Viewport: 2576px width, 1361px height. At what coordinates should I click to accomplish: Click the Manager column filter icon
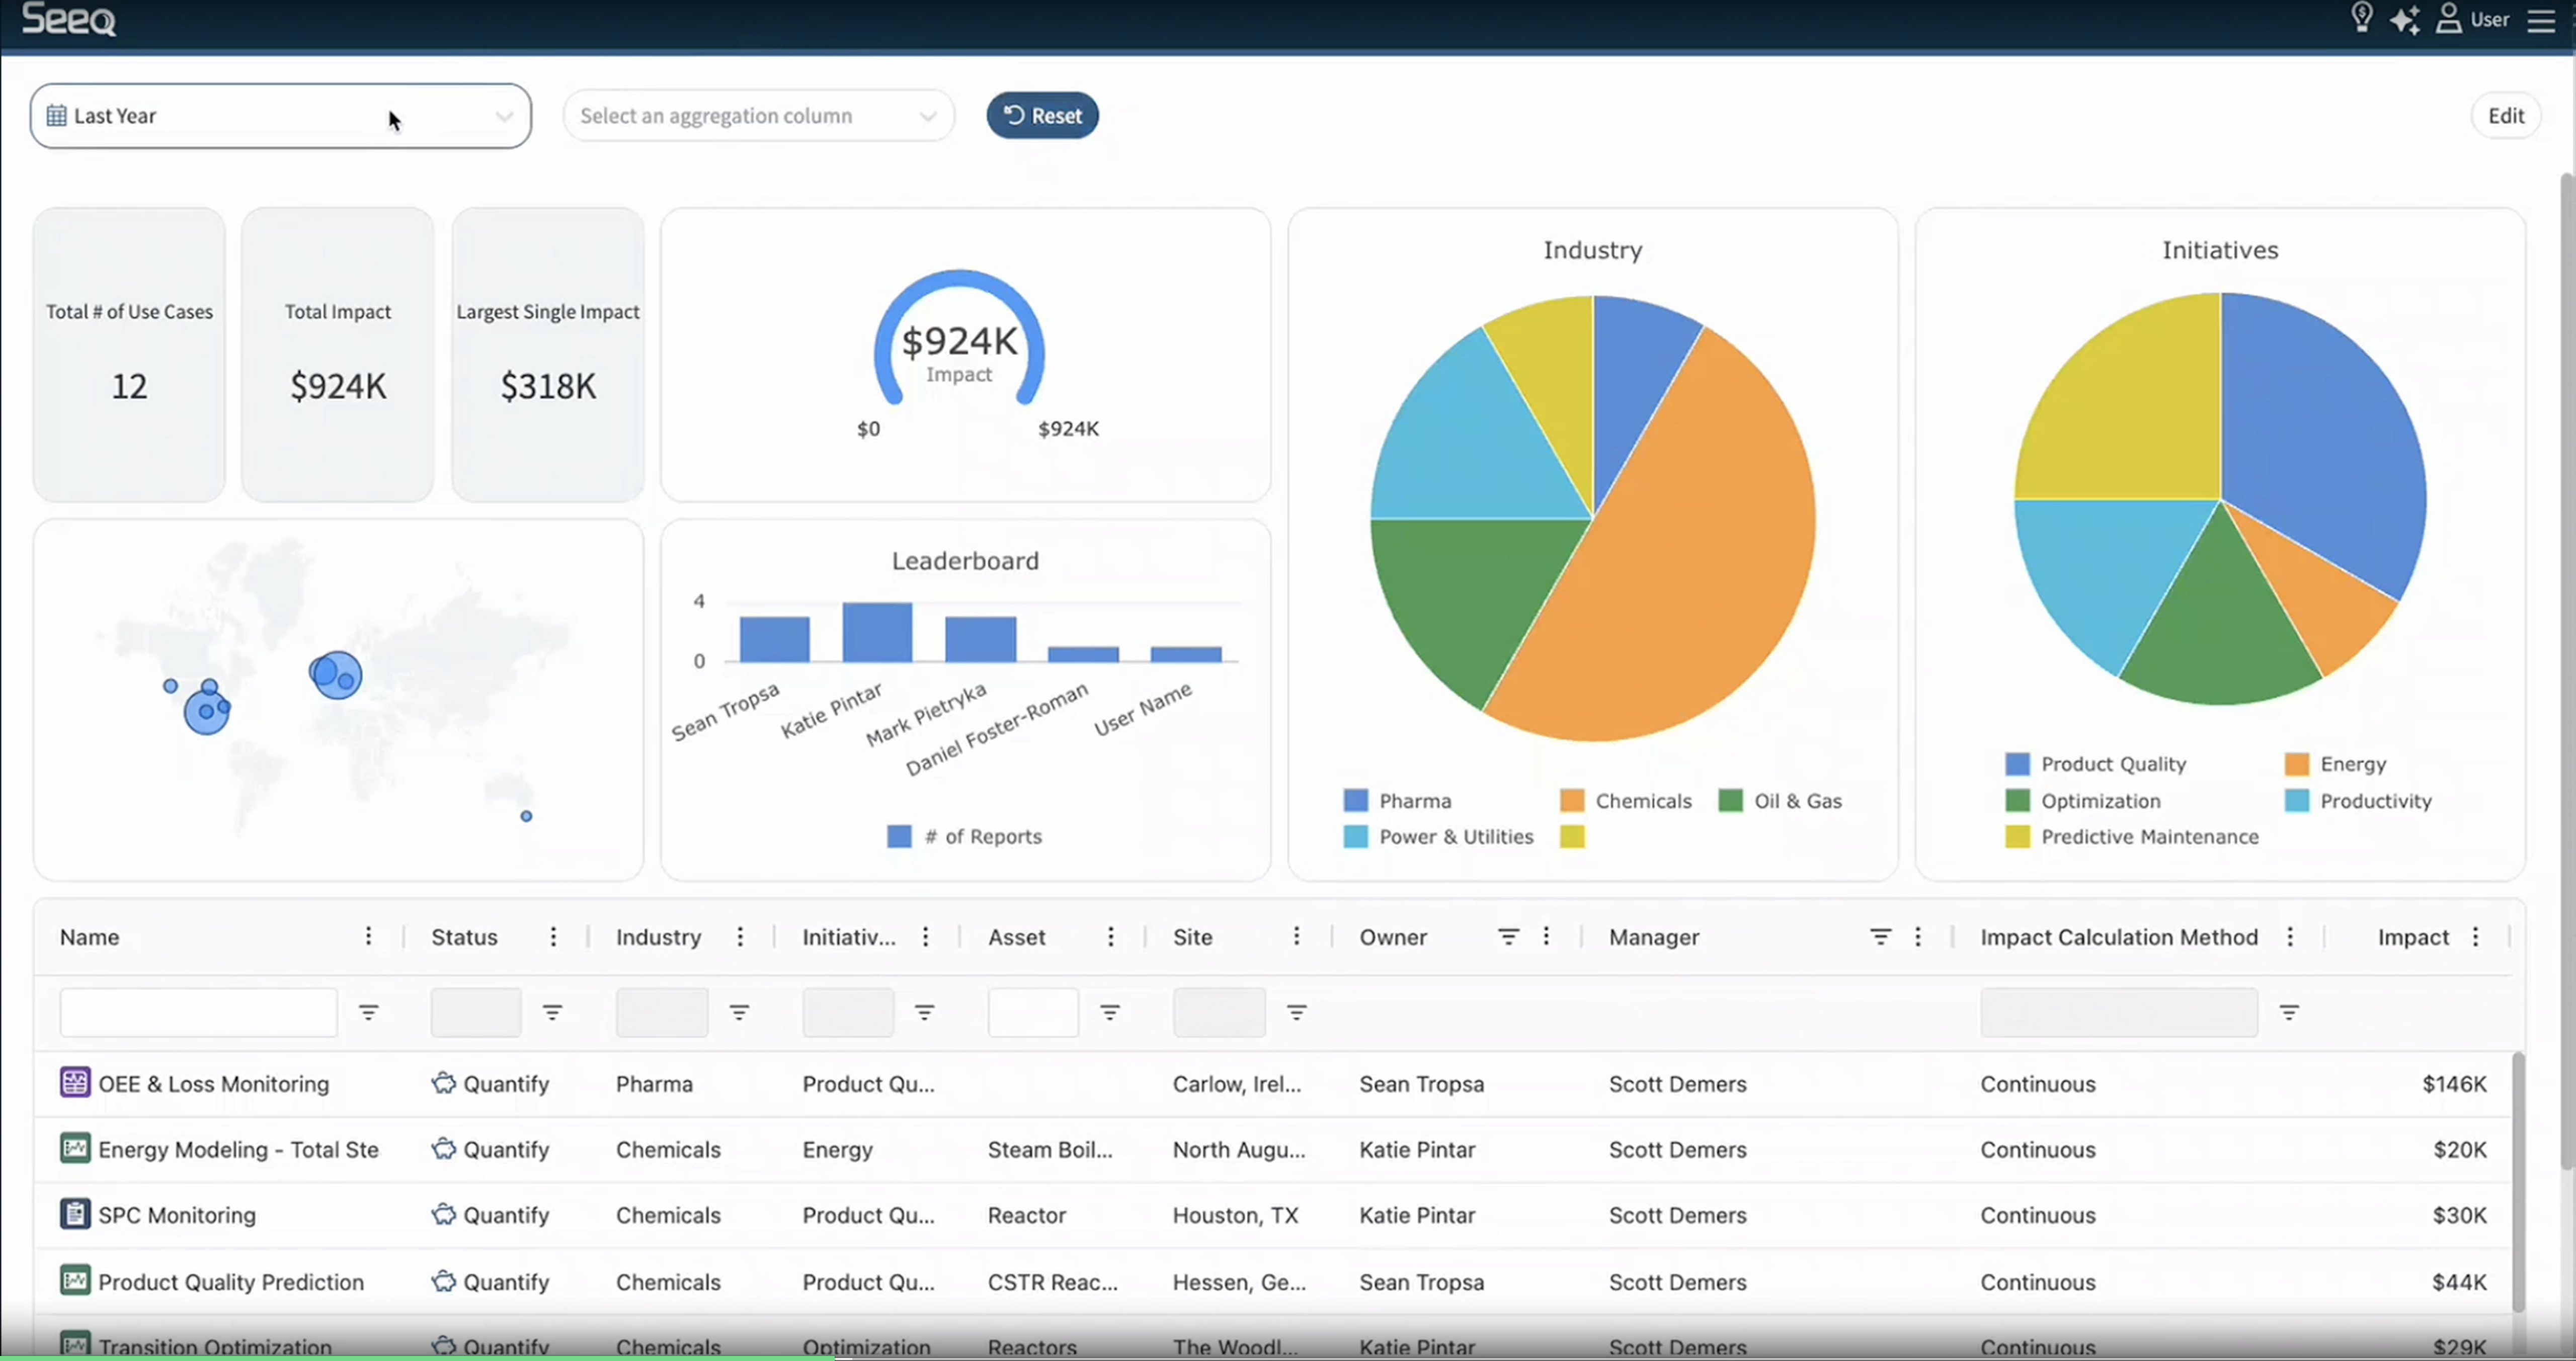(x=1880, y=936)
